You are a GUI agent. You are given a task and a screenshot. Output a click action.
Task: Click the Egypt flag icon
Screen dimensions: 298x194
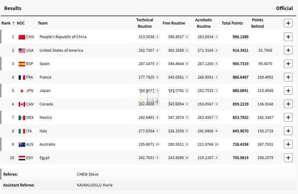(x=22, y=158)
